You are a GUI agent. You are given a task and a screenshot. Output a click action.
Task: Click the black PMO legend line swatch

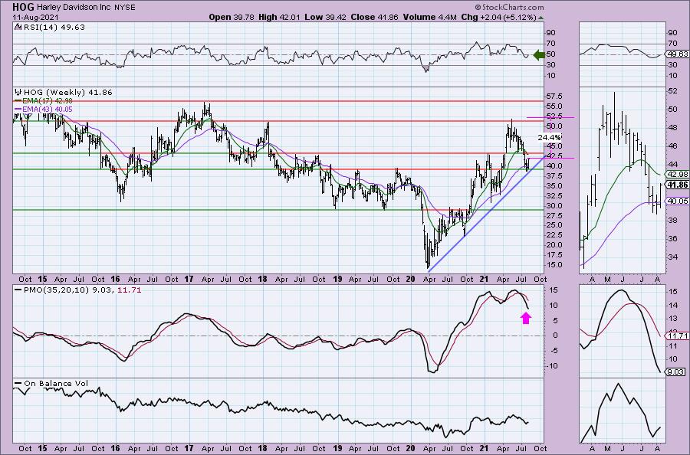point(18,290)
